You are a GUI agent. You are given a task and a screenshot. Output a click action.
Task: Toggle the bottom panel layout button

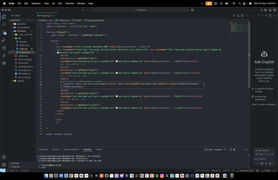coord(270,10)
